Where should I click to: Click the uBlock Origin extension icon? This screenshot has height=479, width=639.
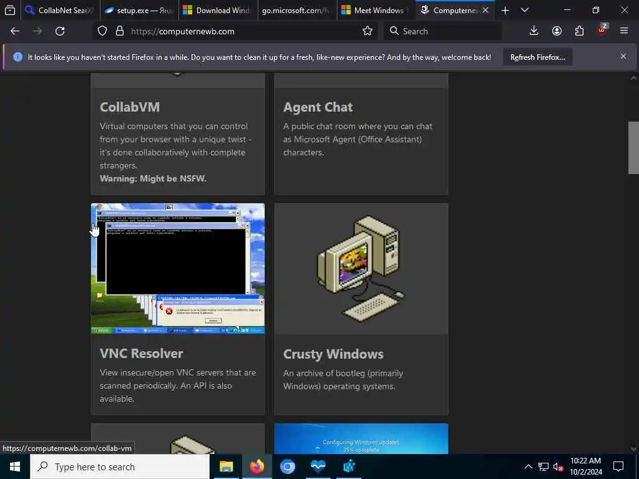pos(602,30)
